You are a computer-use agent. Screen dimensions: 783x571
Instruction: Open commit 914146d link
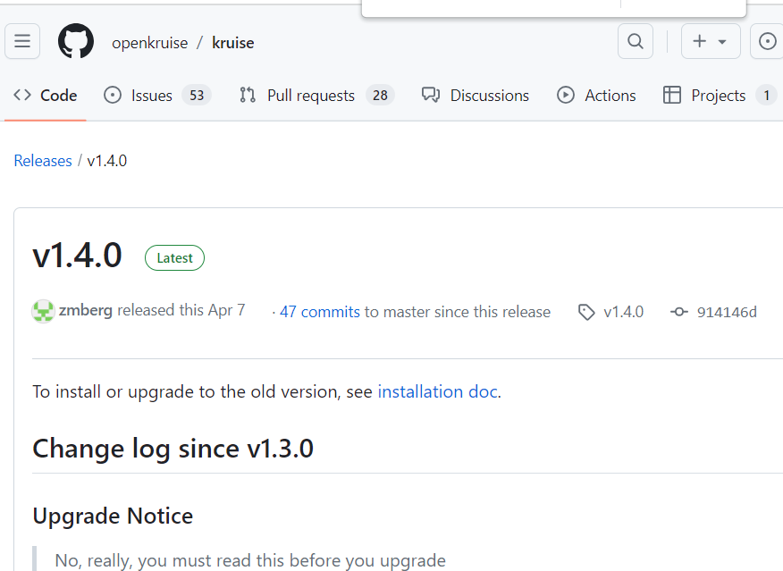click(727, 312)
